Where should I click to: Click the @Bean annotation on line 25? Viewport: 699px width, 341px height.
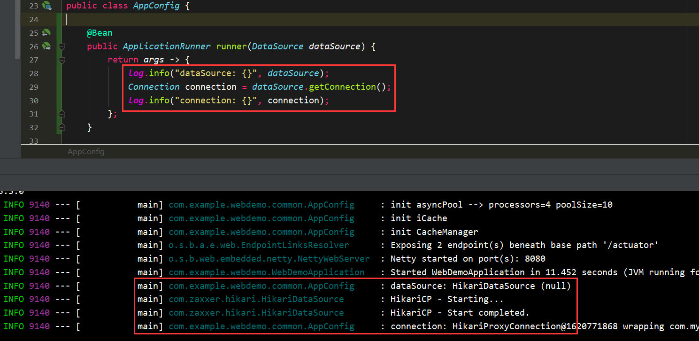[x=100, y=32]
